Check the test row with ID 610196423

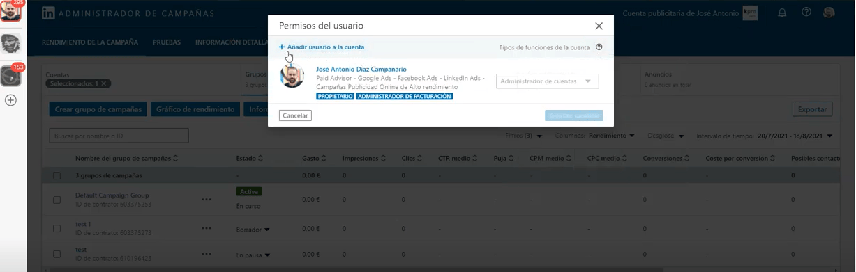coord(57,254)
